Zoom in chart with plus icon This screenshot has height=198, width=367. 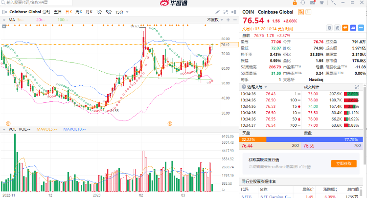[x=228, y=20]
